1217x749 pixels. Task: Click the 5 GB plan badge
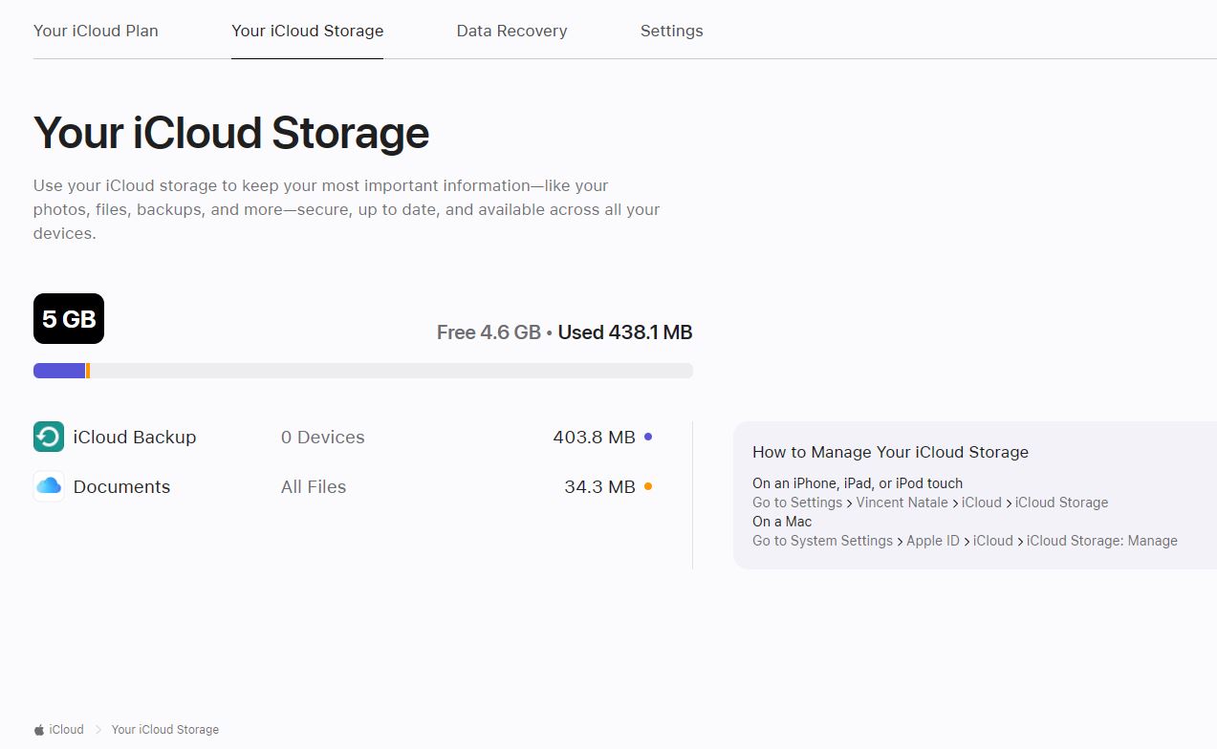pyautogui.click(x=69, y=319)
